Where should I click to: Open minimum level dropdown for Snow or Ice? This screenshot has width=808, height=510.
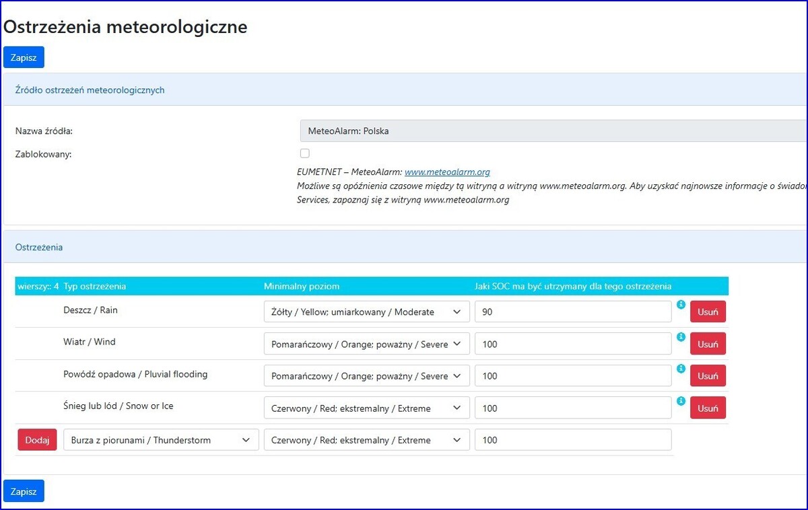coord(366,408)
